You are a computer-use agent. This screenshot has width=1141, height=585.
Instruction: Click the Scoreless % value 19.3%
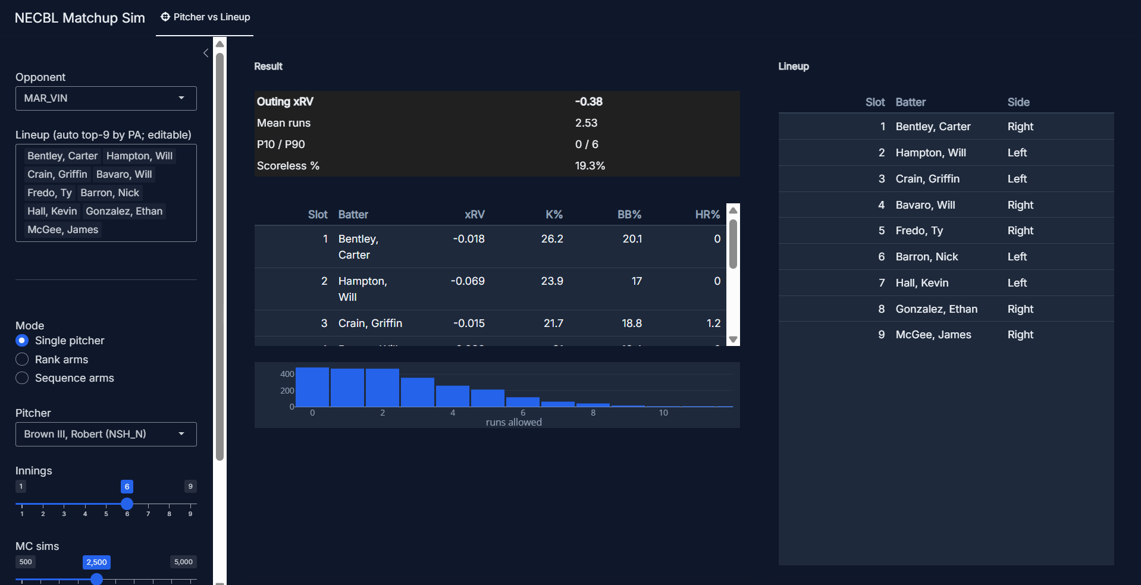tap(590, 166)
